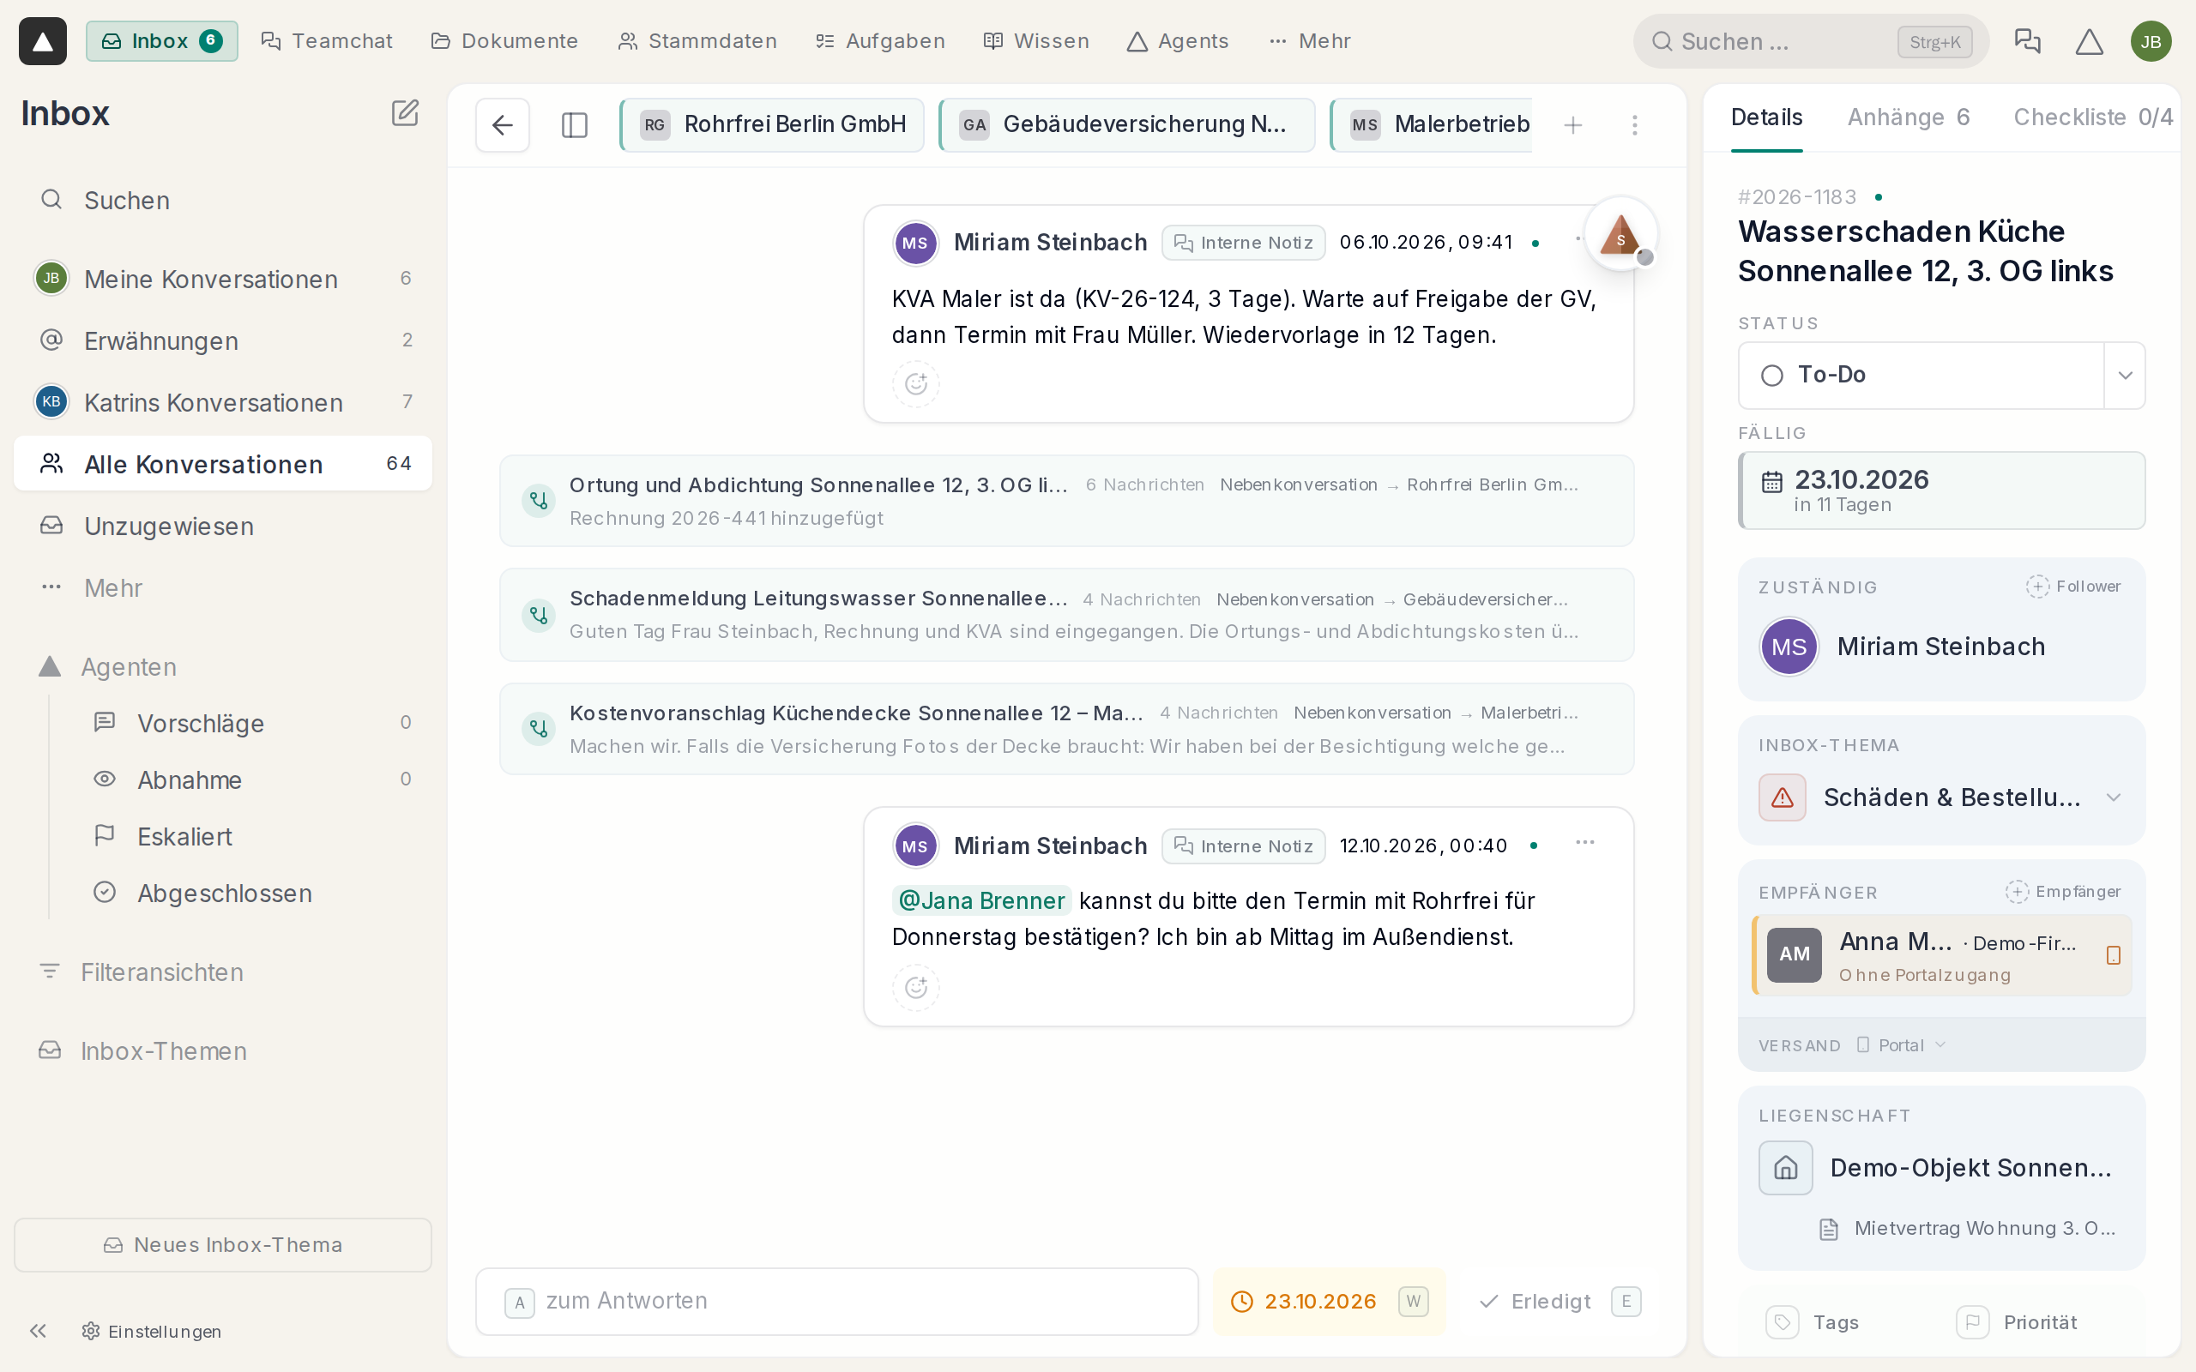Add emoji reaction to the 12.10.2026 note

(915, 987)
